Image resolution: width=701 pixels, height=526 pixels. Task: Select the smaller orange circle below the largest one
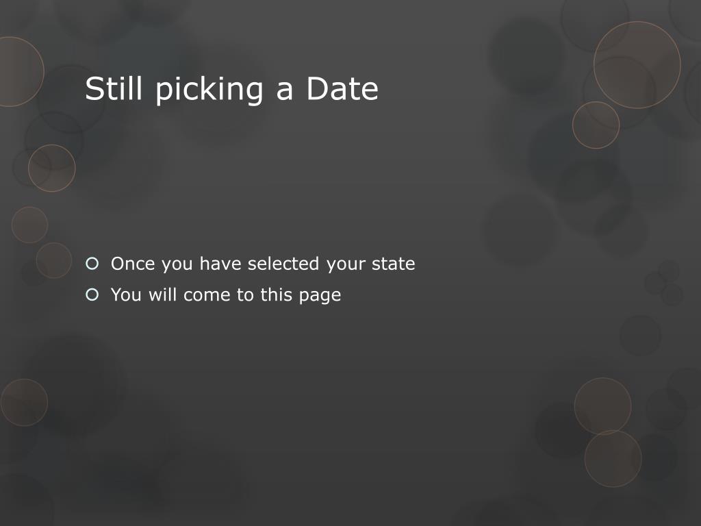[x=596, y=125]
